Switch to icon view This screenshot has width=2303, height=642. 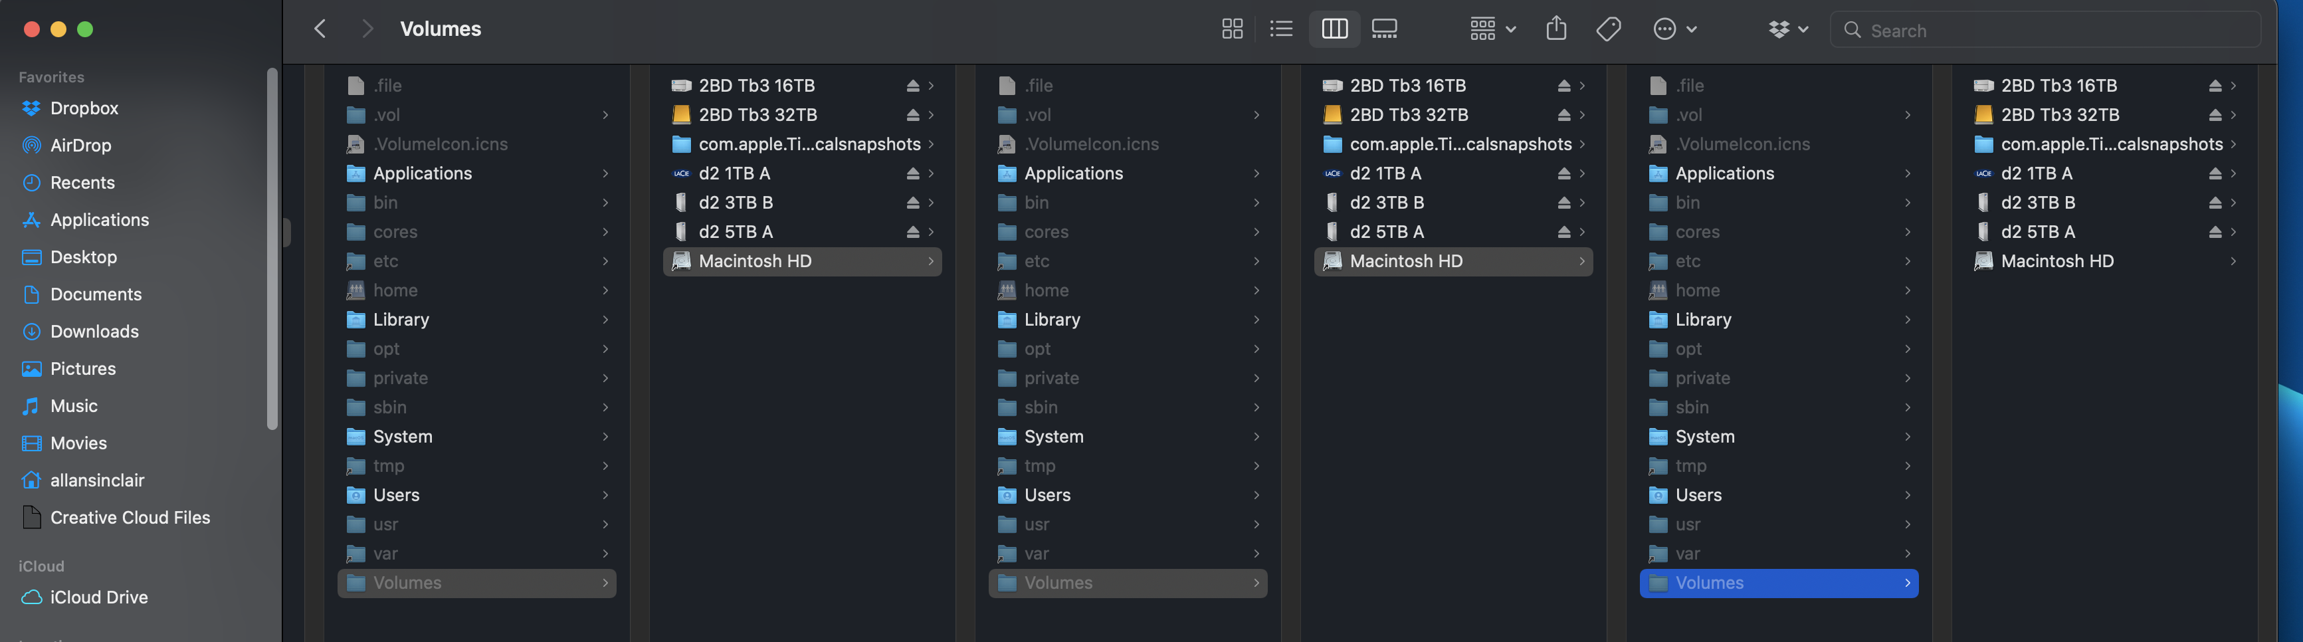[1232, 29]
